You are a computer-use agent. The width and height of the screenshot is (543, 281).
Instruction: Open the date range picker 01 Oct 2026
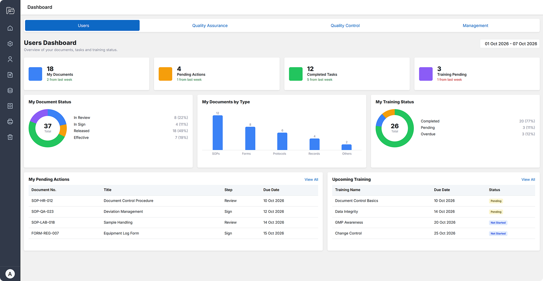(510, 44)
